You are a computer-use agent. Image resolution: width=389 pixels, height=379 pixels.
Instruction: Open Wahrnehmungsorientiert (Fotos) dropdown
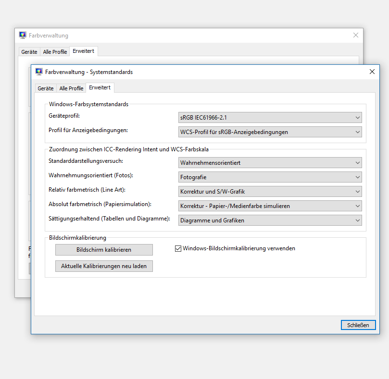pyautogui.click(x=270, y=177)
